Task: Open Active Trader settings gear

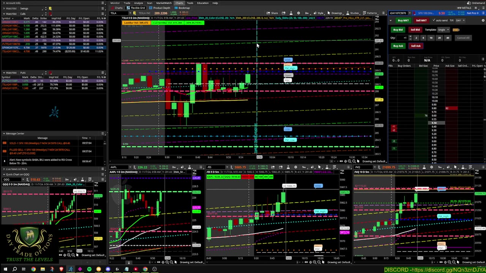Action: 483,20
